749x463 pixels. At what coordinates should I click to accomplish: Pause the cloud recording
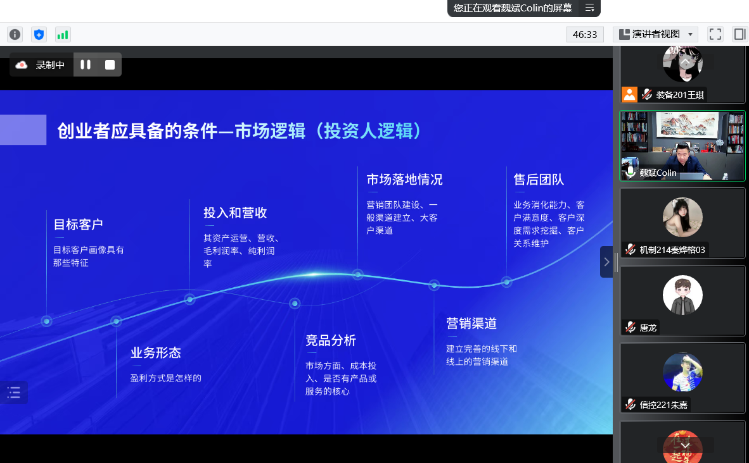[86, 65]
